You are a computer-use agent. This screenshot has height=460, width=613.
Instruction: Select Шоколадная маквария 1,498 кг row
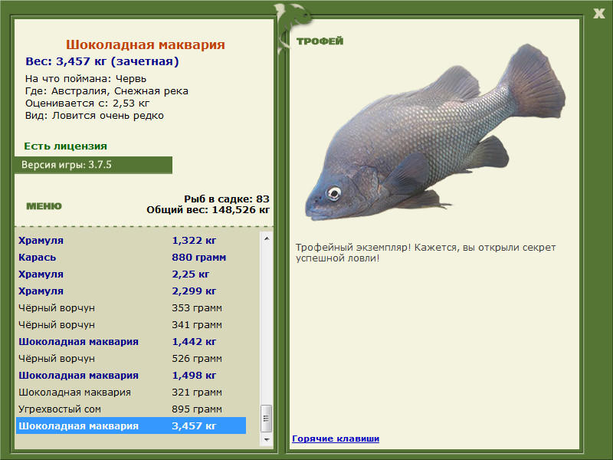pos(131,375)
